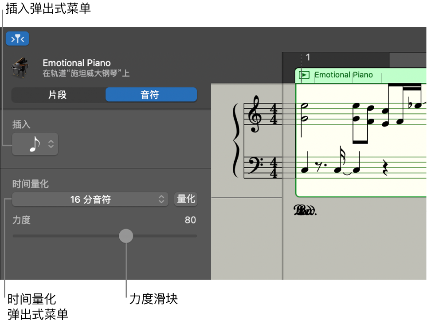The height and width of the screenshot is (324, 427).
Task: Click the 4/4 time signature on treble staff
Action: click(x=274, y=113)
